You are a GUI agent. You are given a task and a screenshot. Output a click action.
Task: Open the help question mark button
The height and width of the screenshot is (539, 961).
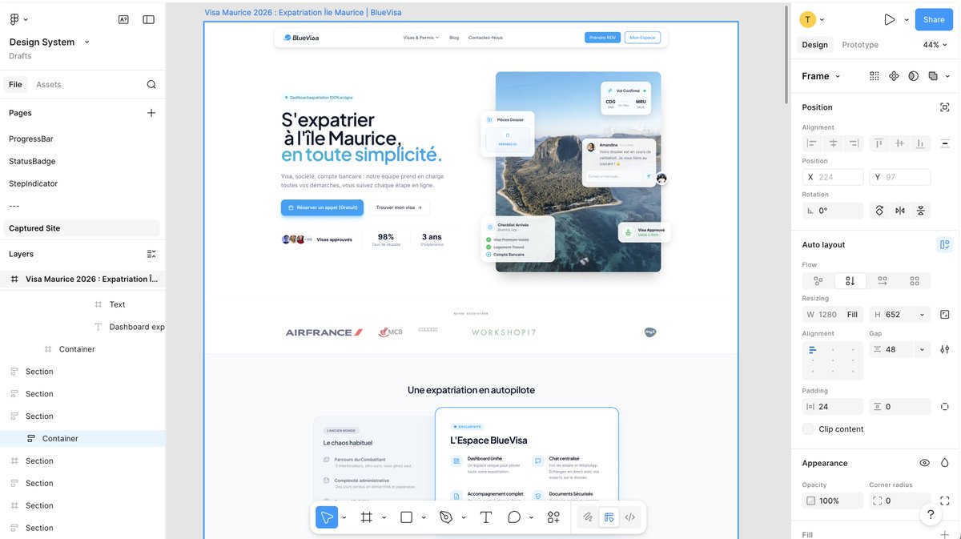point(931,515)
